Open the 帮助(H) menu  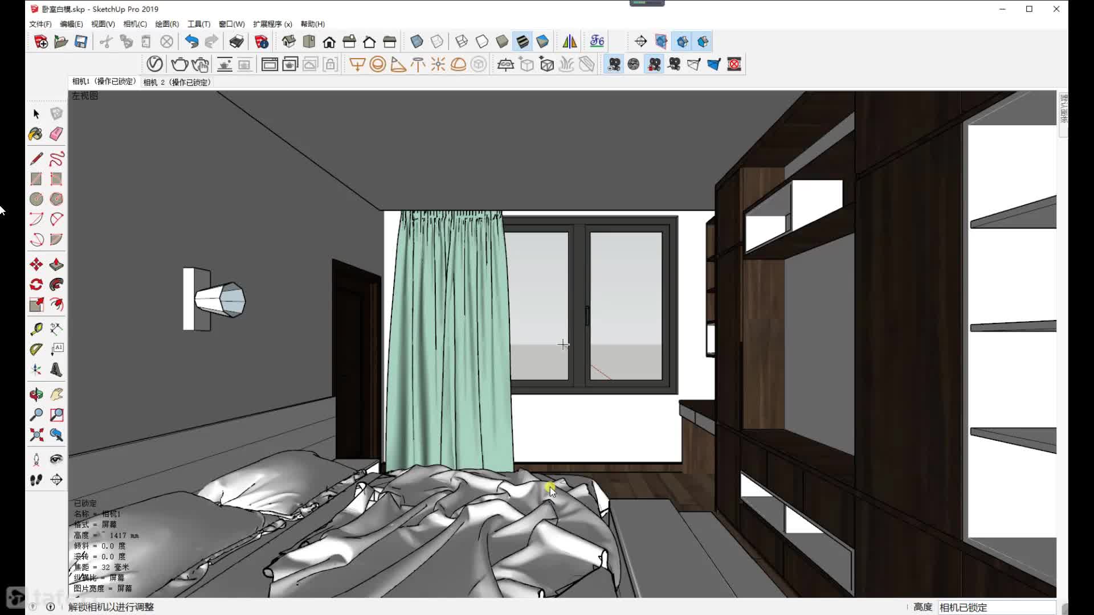pos(313,24)
